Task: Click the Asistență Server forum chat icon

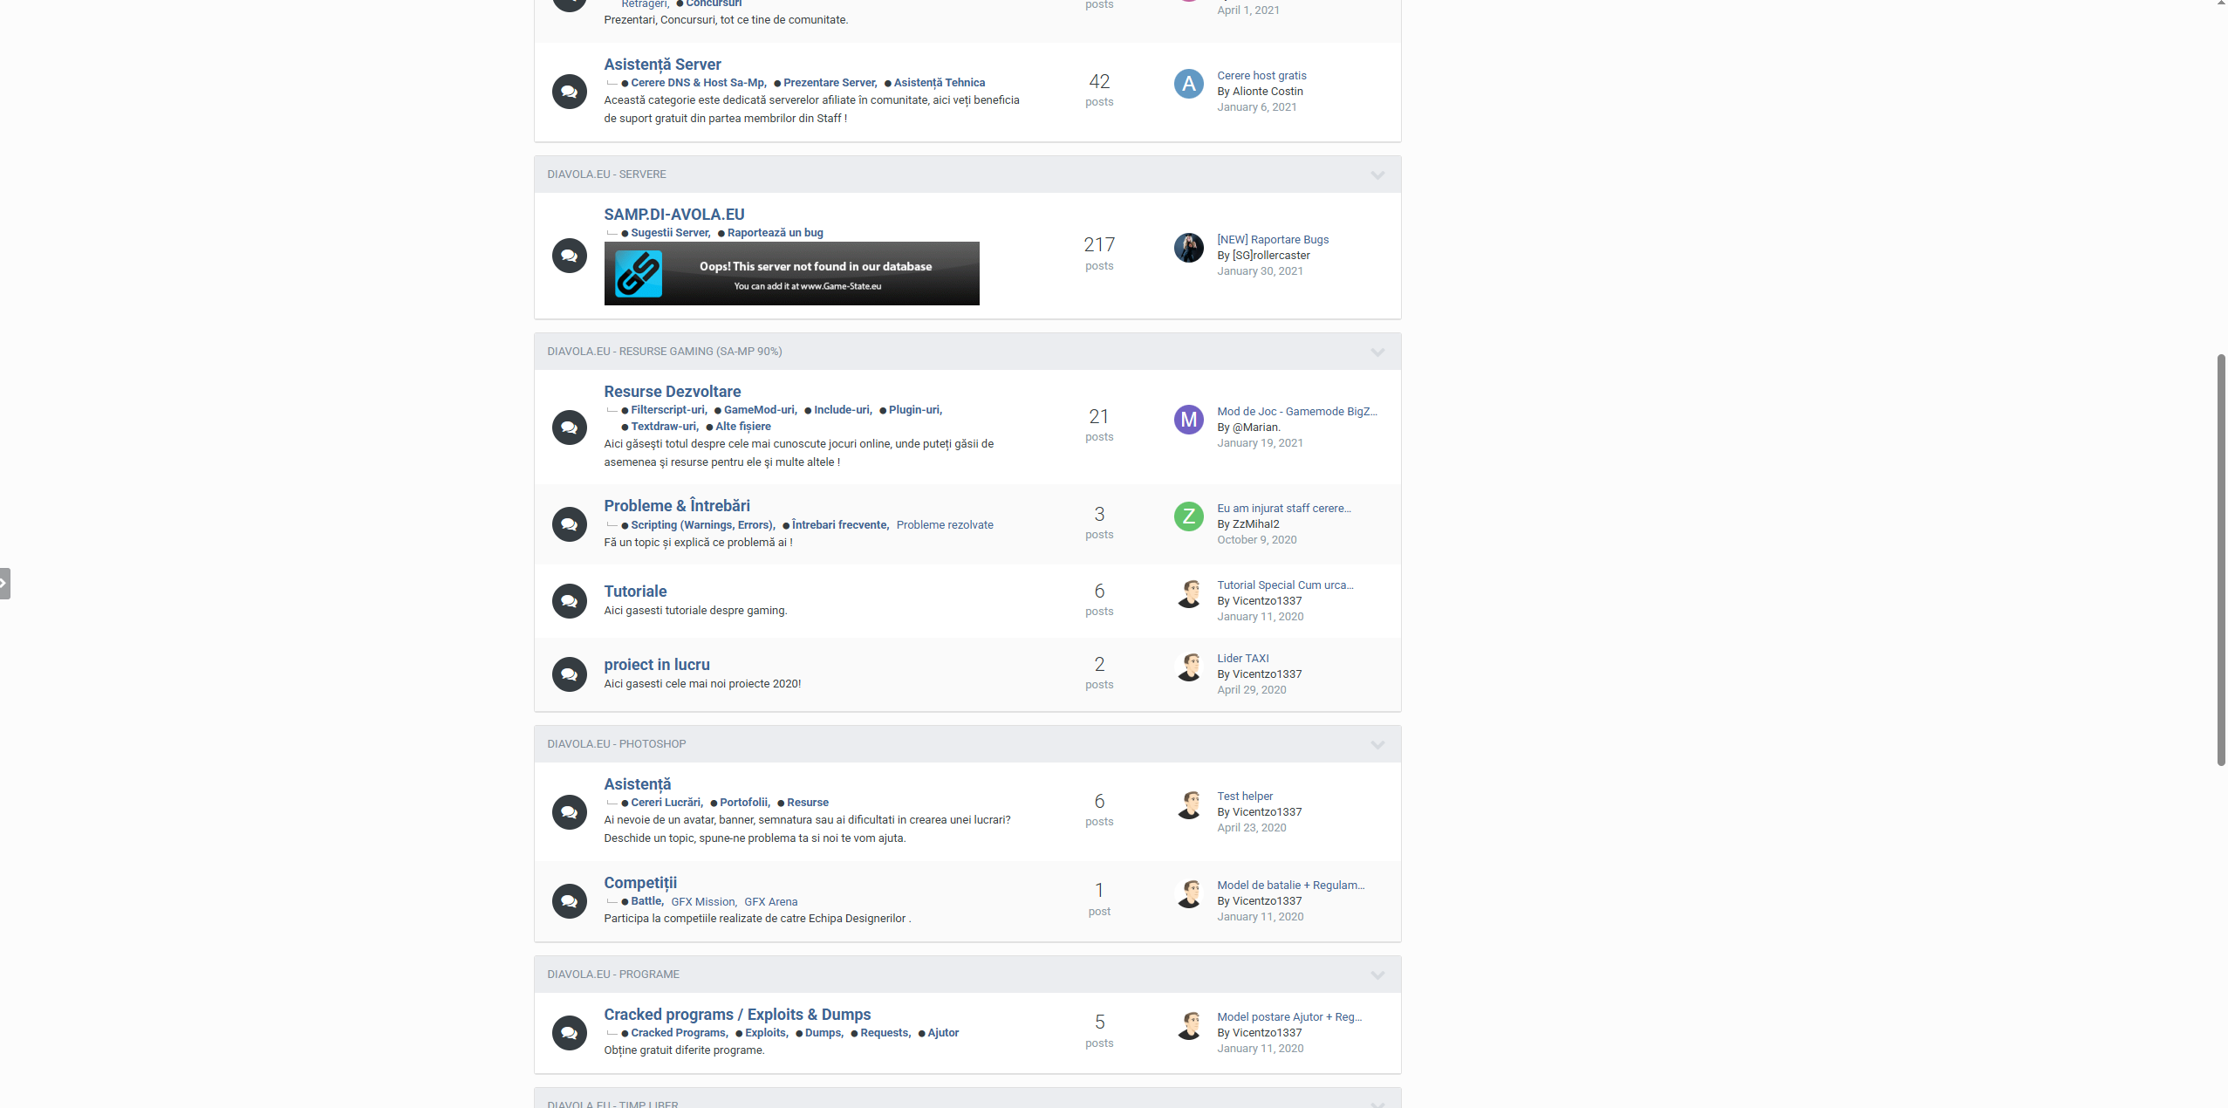Action: (x=569, y=92)
